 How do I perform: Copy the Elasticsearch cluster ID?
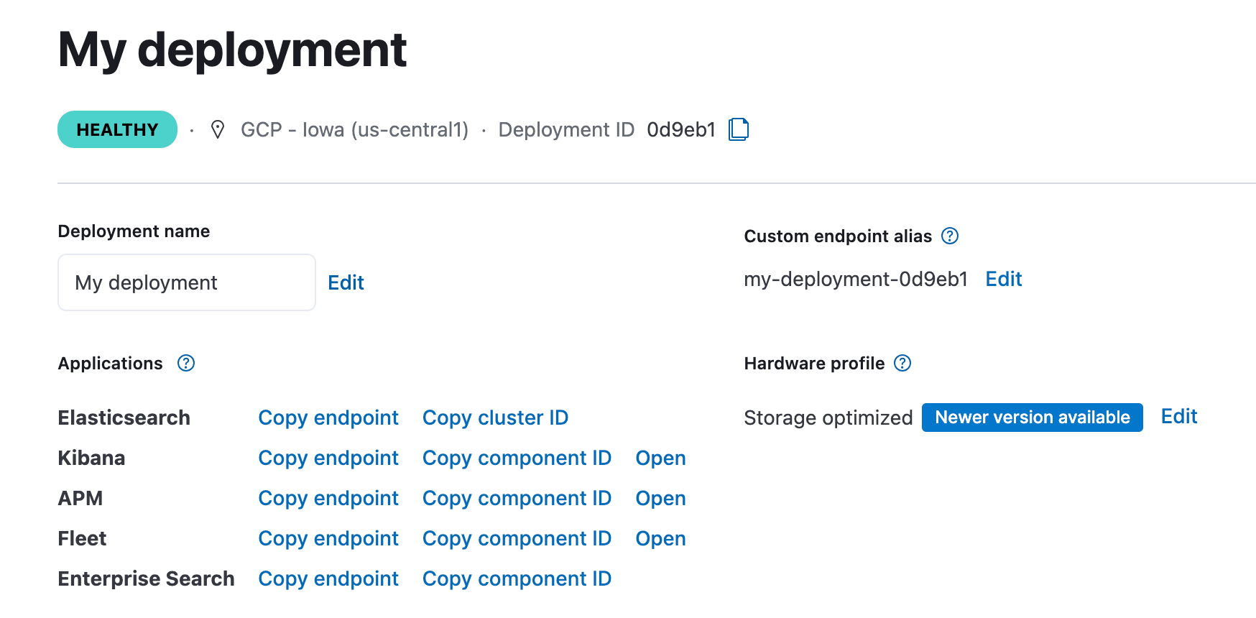click(495, 418)
